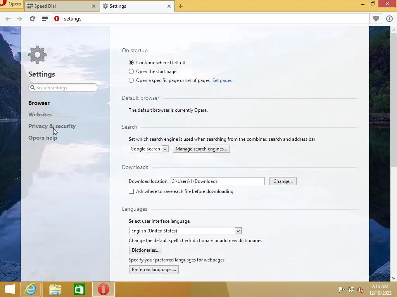
Task: Click the settings address bar
Action: pyautogui.click(x=211, y=19)
